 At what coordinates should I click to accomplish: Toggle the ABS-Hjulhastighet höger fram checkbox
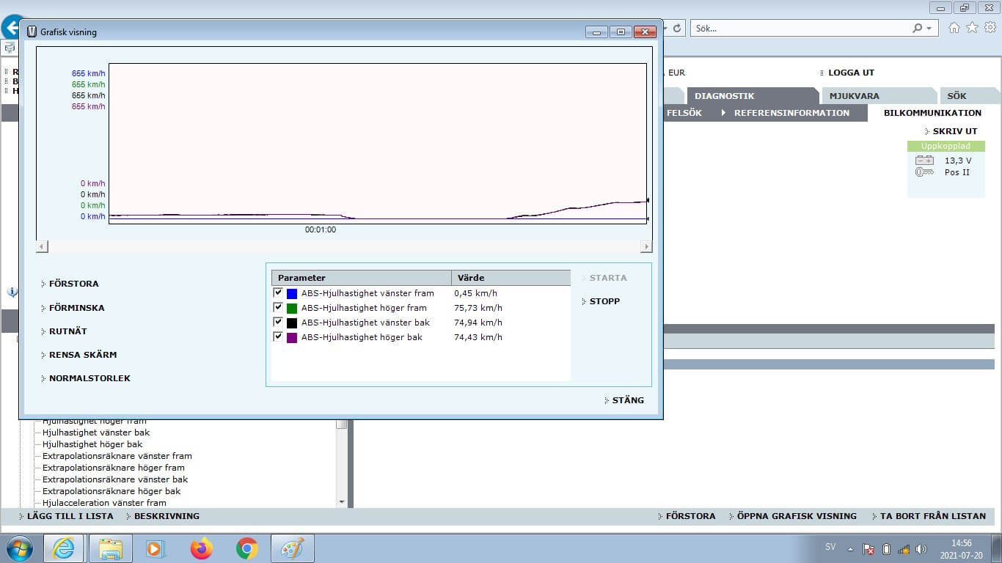click(x=278, y=307)
